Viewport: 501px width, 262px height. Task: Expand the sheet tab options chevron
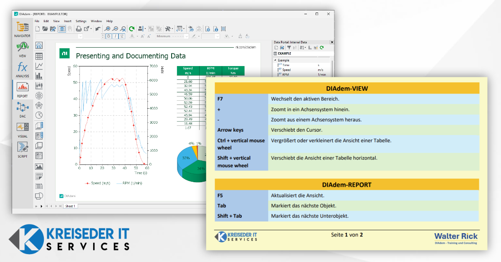[x=36, y=206]
